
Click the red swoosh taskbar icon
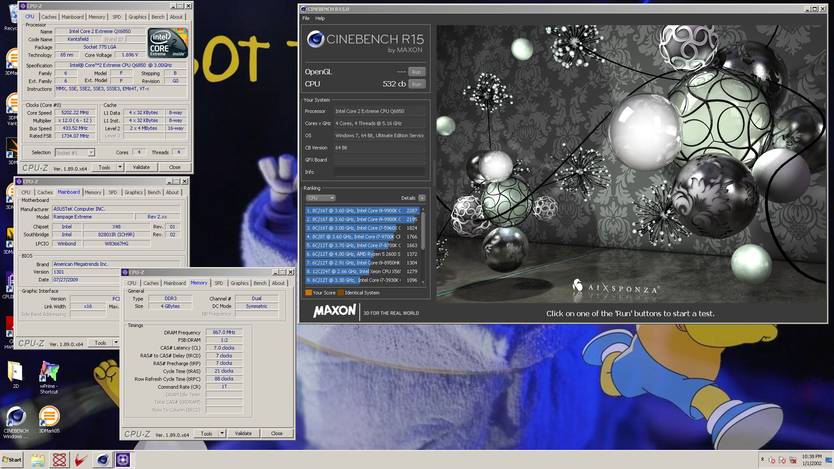(x=81, y=460)
